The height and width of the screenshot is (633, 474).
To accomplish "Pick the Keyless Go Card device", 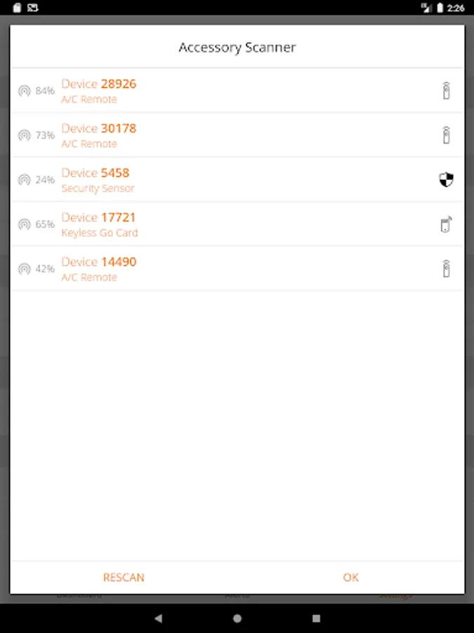I will [237, 224].
